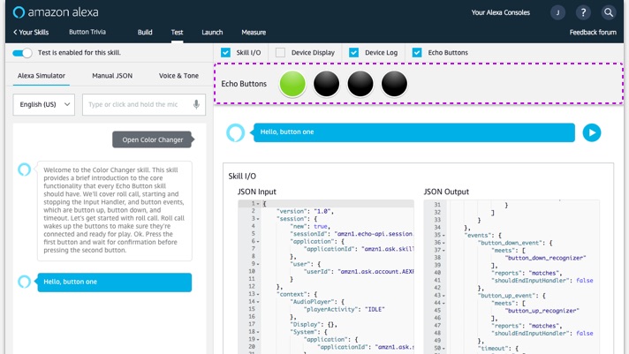Open the Feedback forum link
This screenshot has width=629, height=354.
click(593, 32)
